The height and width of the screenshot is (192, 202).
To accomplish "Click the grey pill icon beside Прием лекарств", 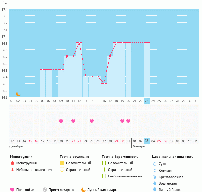I will point(45,190).
